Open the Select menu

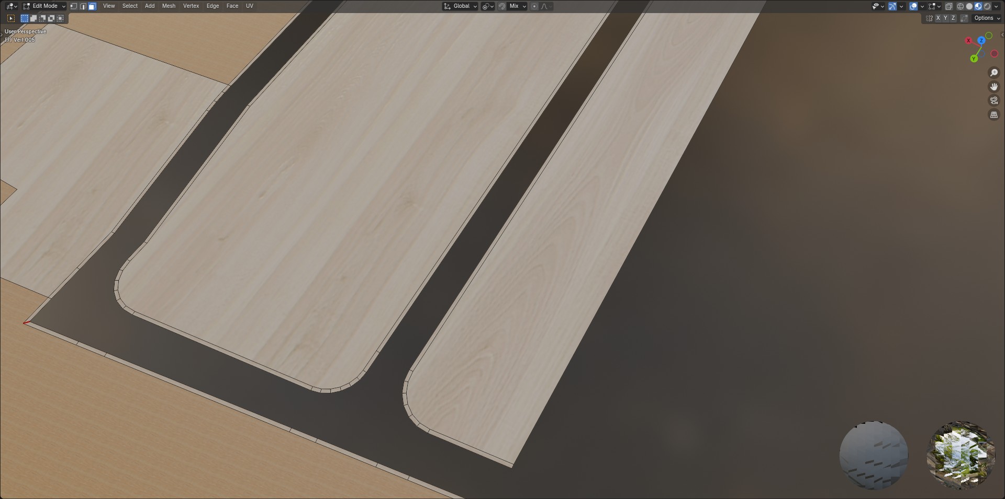point(130,6)
